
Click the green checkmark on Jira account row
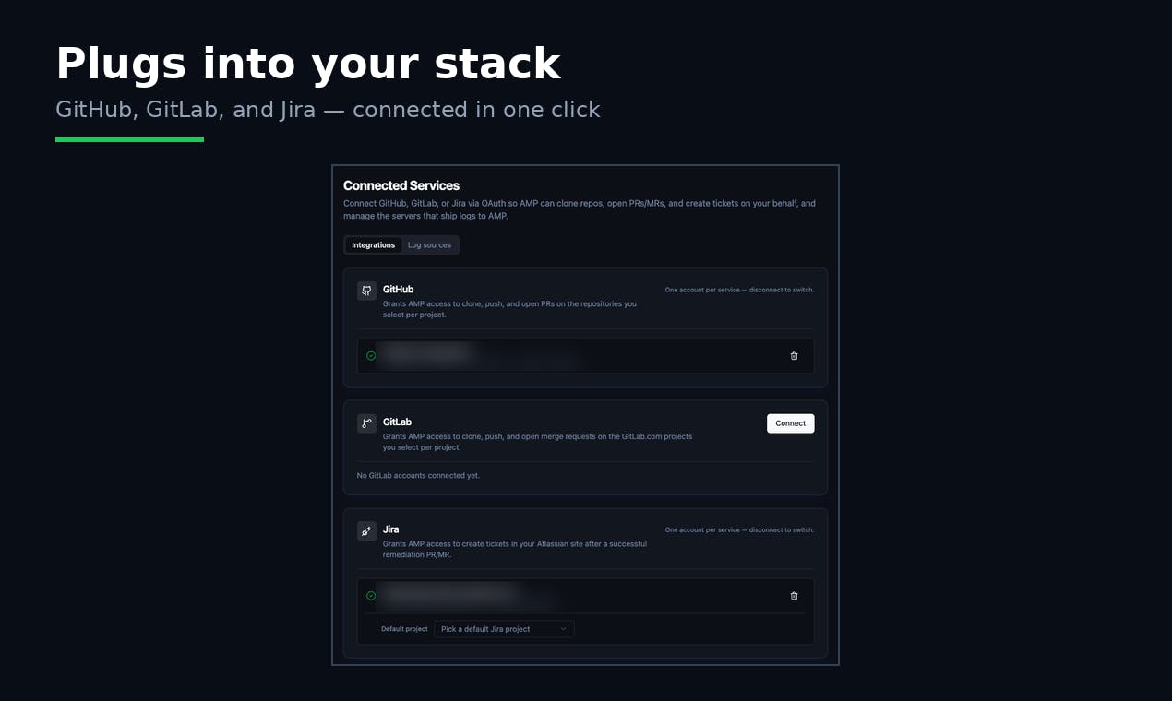coord(371,596)
